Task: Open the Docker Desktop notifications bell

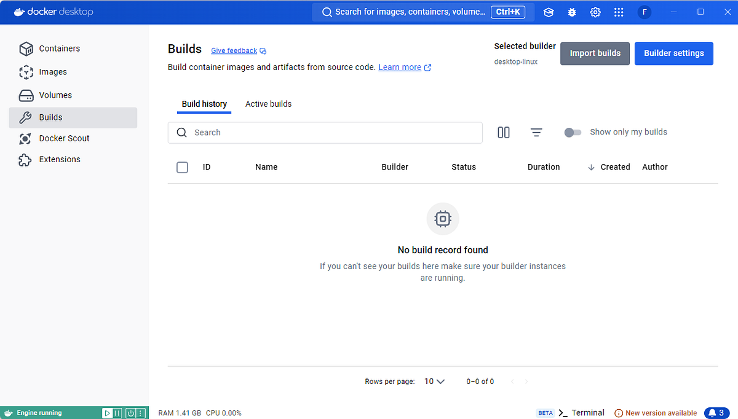Action: click(716, 413)
